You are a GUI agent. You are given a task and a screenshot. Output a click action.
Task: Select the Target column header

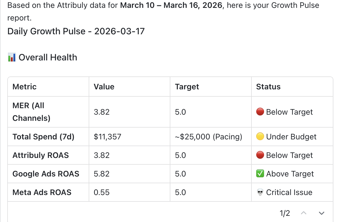(187, 87)
